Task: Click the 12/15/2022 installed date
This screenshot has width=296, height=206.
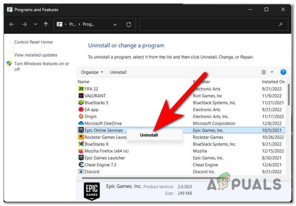Action: [x=273, y=151]
